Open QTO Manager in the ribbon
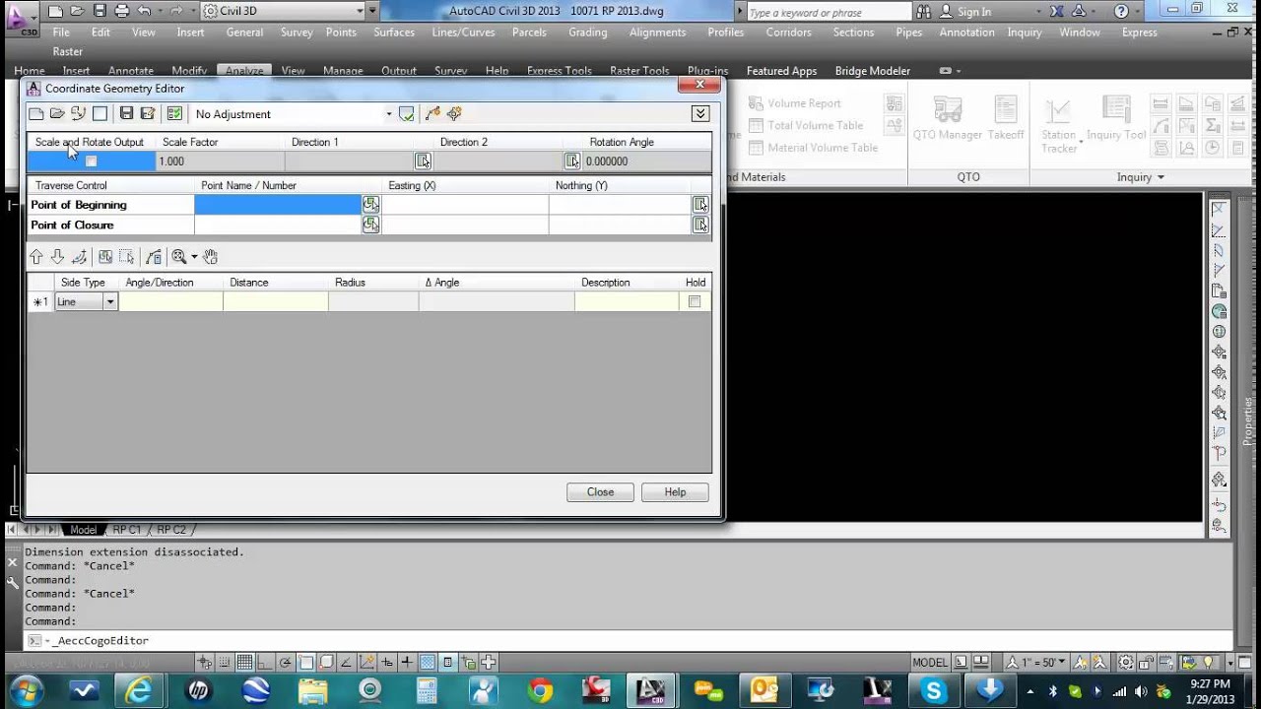 coord(948,119)
